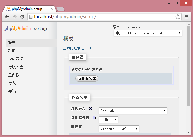The width and height of the screenshot is (193, 137).
Task: Open the 默认语言 English dropdown
Action: tap(133, 111)
